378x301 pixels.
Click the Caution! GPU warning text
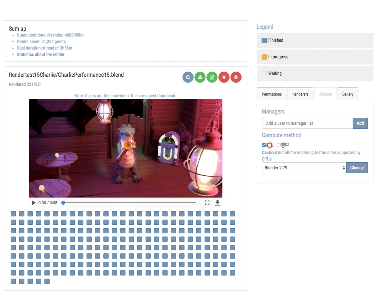coord(311,156)
